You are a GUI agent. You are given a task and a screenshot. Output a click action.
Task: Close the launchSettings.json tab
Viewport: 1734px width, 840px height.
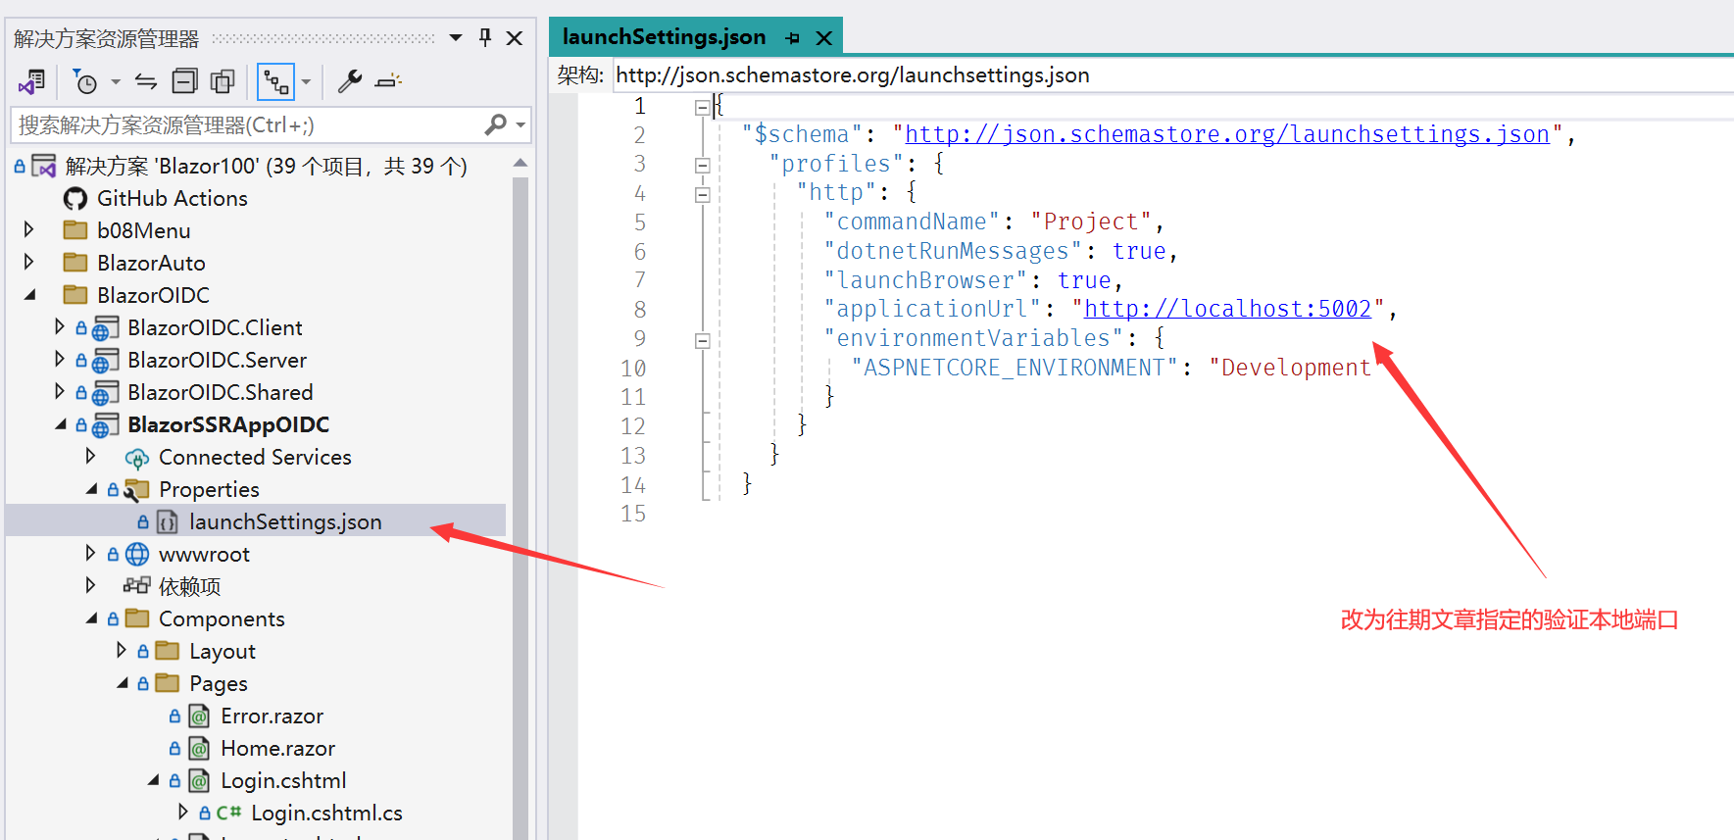[824, 38]
